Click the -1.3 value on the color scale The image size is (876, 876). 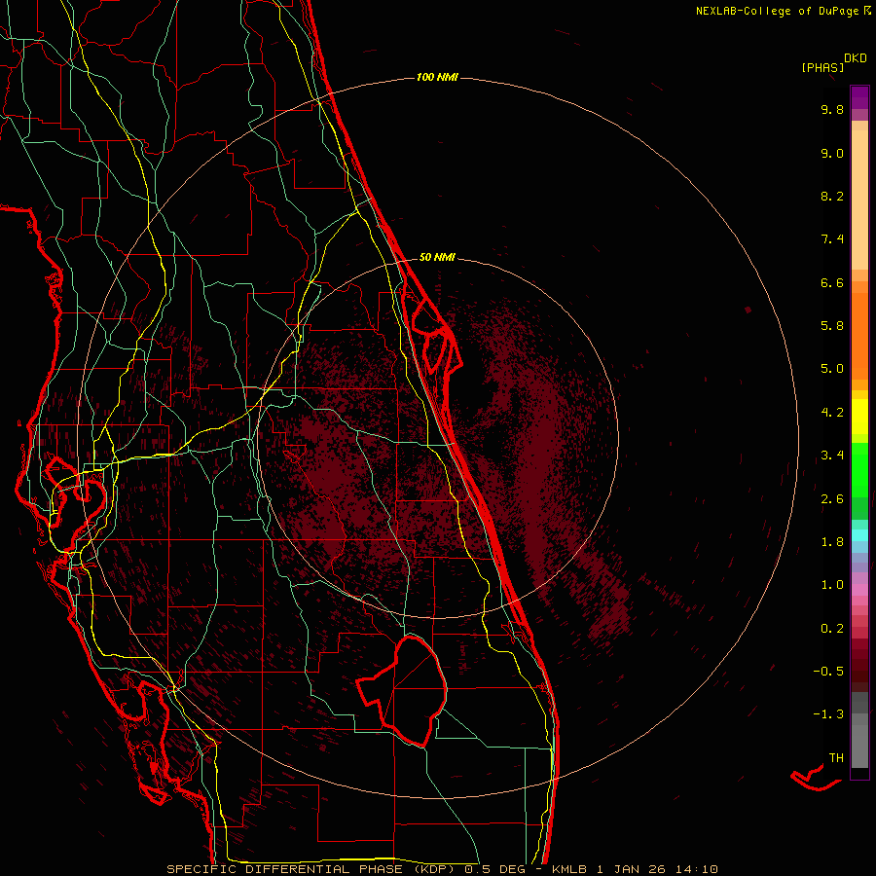[828, 714]
